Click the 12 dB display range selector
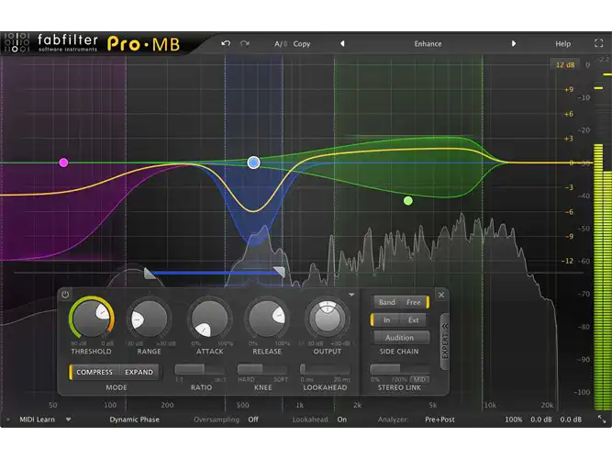612x459 pixels. pos(565,65)
